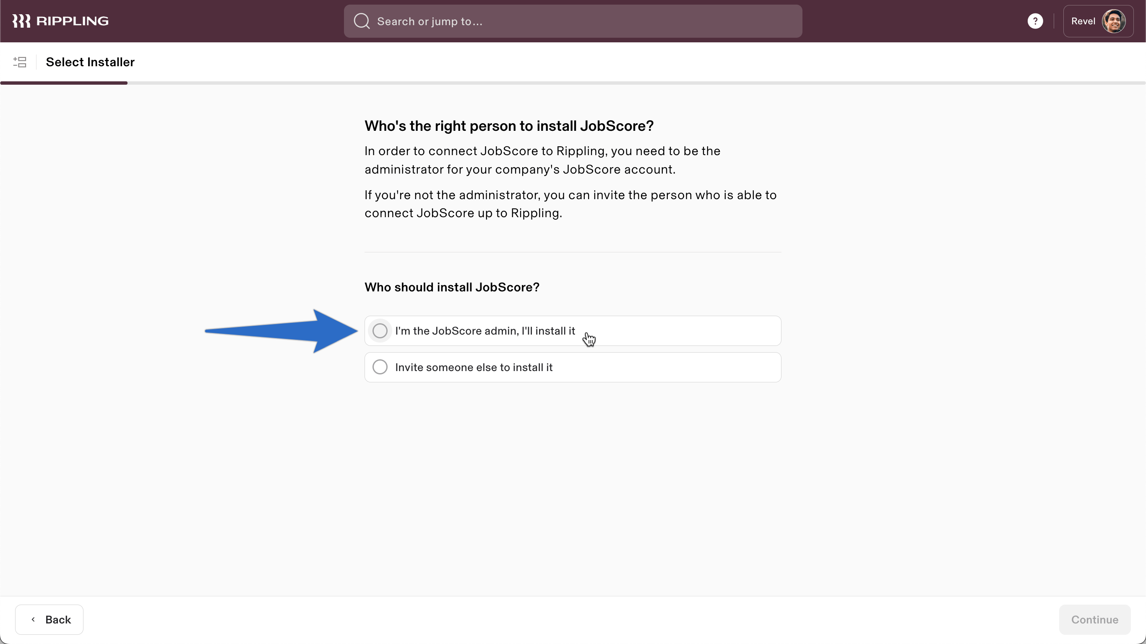Click the blue arrow annotation graphic
The height and width of the screenshot is (644, 1146).
281,331
